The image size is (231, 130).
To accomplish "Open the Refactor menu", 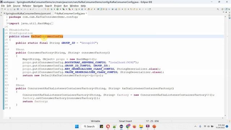I will pyautogui.click(x=27, y=6).
